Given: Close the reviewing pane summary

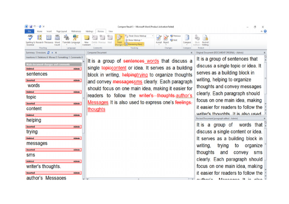Looking at the screenshot, I should [x=56, y=53].
